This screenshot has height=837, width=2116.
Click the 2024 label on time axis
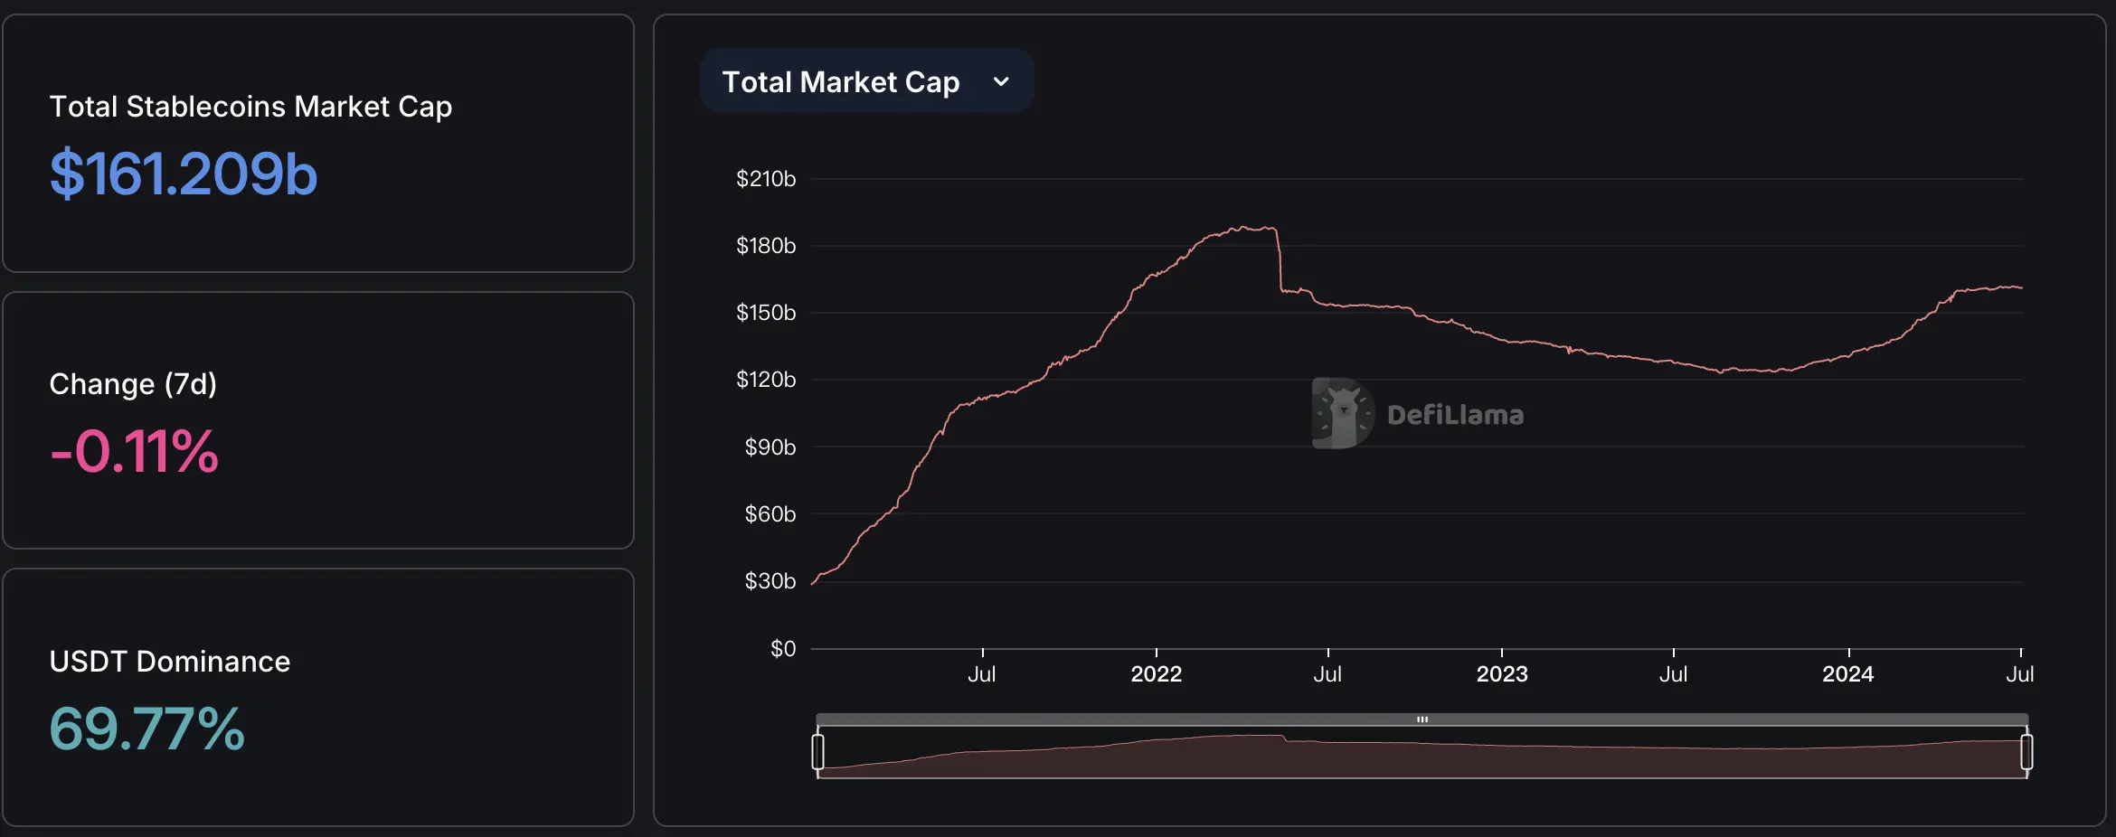[x=1847, y=674]
